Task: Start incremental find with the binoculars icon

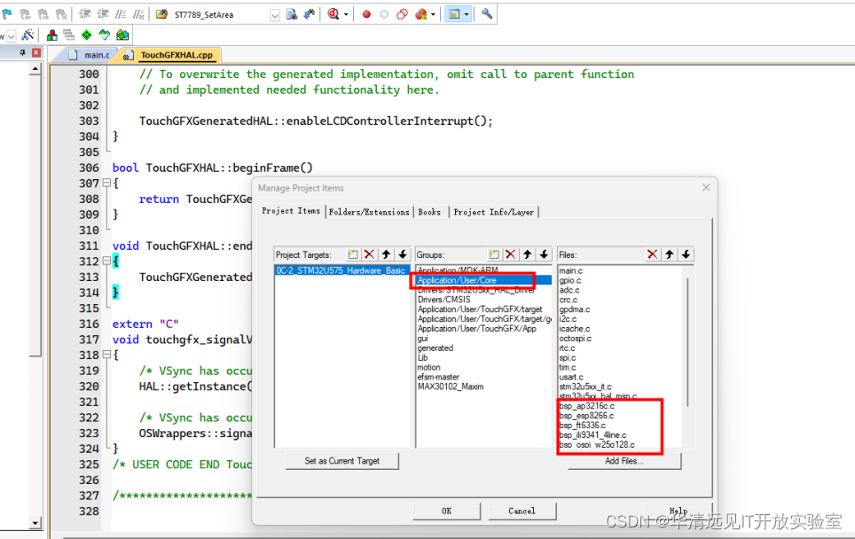Action: (310, 14)
